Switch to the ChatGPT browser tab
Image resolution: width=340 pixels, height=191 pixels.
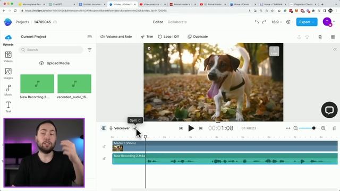[62, 4]
